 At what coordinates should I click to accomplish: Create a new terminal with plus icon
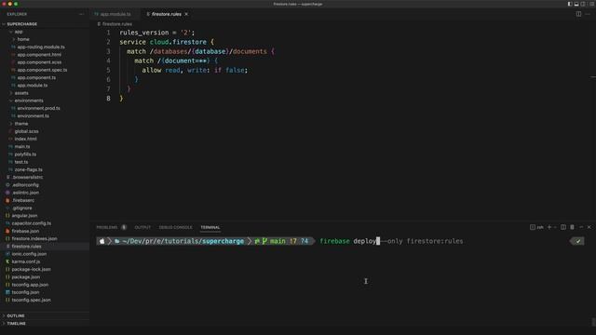click(x=549, y=227)
